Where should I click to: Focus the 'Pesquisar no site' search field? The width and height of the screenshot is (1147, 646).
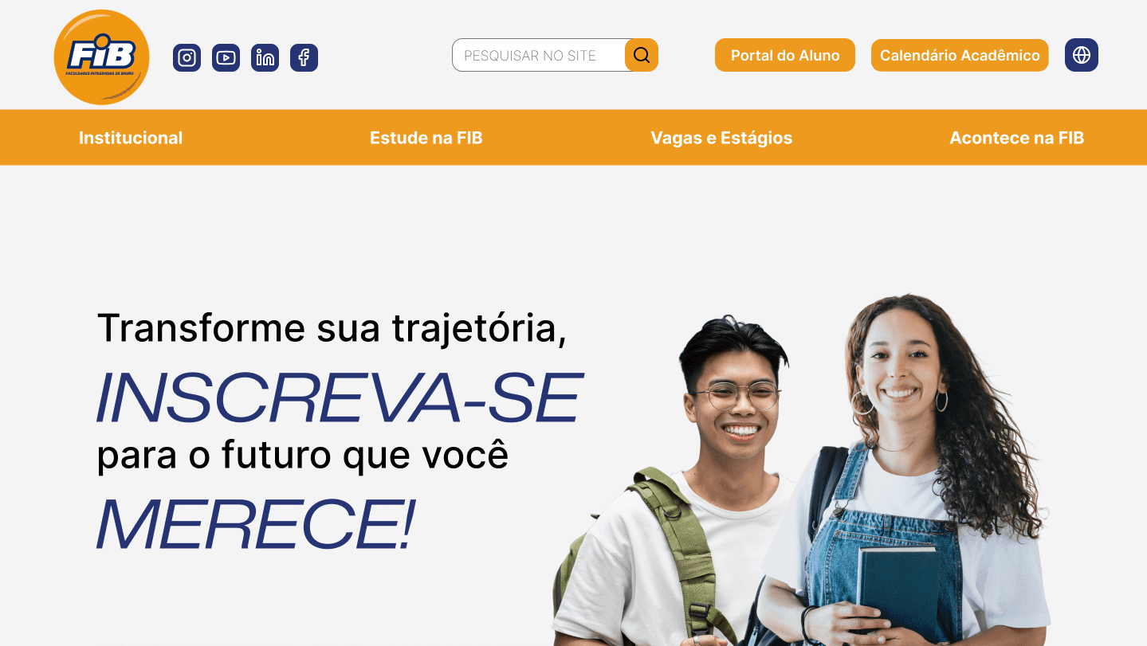tap(539, 55)
